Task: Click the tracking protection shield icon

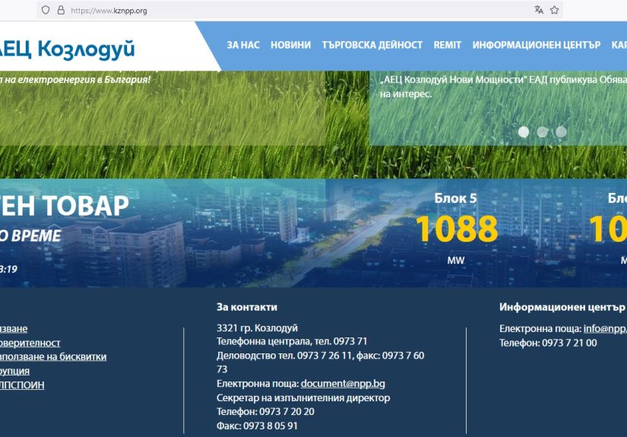Action: [46, 10]
